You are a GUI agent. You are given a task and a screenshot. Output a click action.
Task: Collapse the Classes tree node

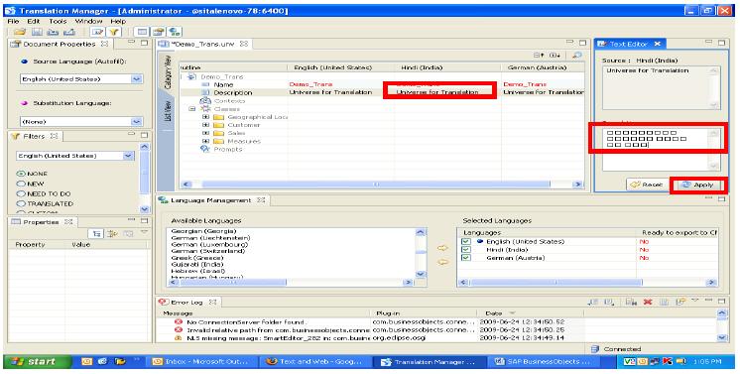192,108
